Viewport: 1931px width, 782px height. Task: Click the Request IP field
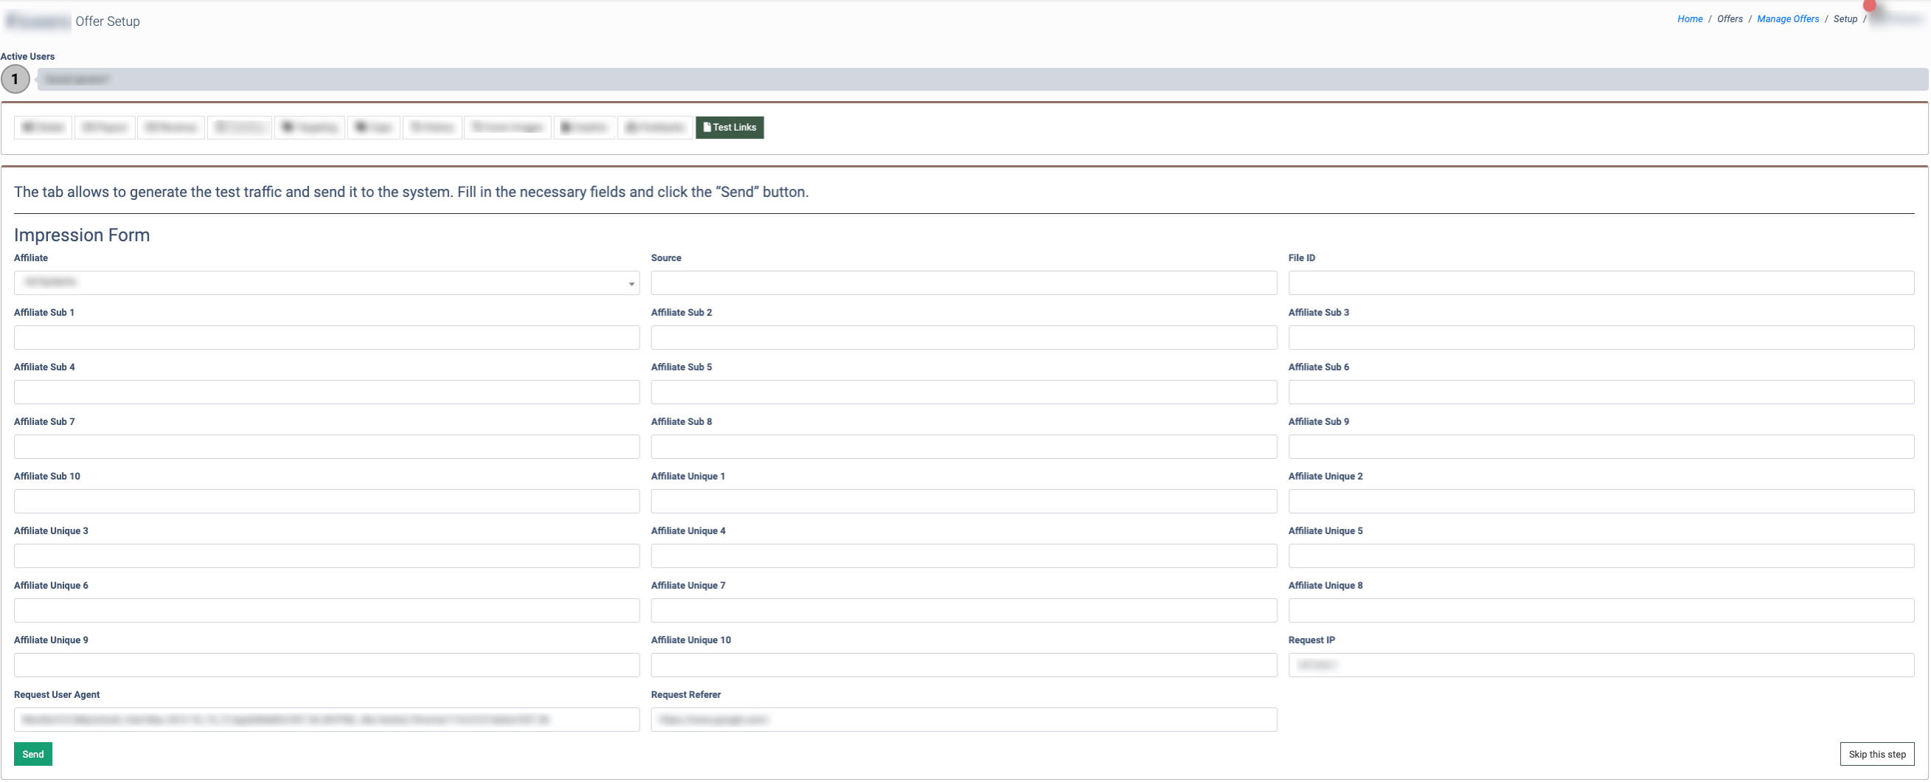1600,665
